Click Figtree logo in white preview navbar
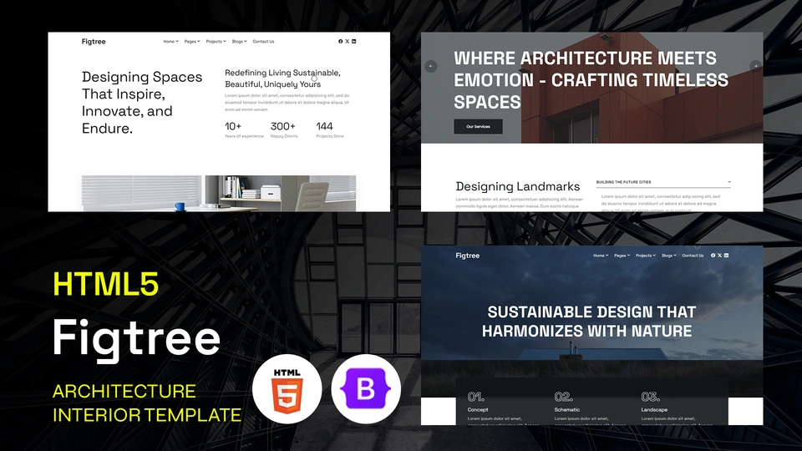802x451 pixels. point(94,42)
